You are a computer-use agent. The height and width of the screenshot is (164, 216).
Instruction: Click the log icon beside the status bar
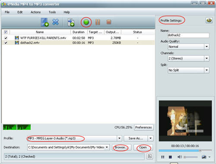point(150,156)
